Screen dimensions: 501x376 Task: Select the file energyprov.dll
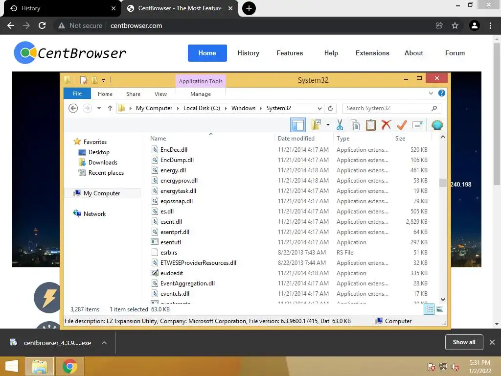[x=179, y=181]
